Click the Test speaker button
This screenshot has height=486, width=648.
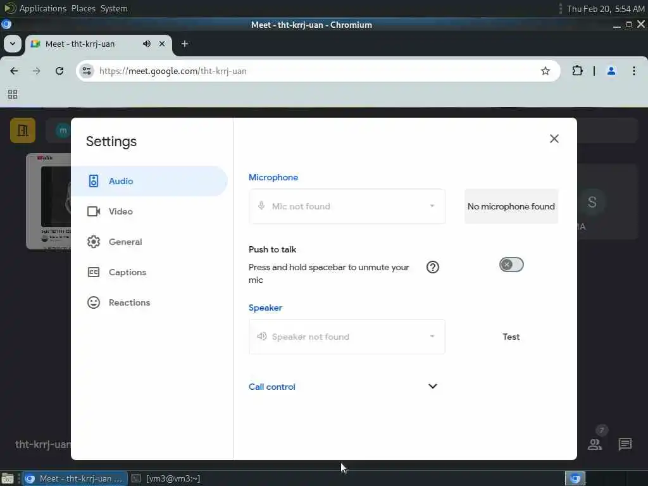point(511,337)
